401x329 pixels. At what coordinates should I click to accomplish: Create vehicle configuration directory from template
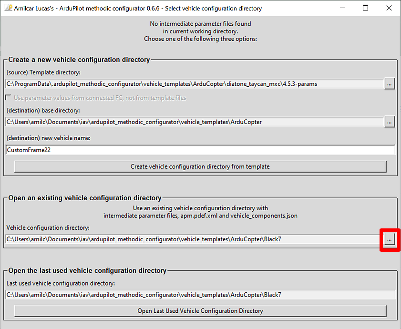pyautogui.click(x=200, y=166)
